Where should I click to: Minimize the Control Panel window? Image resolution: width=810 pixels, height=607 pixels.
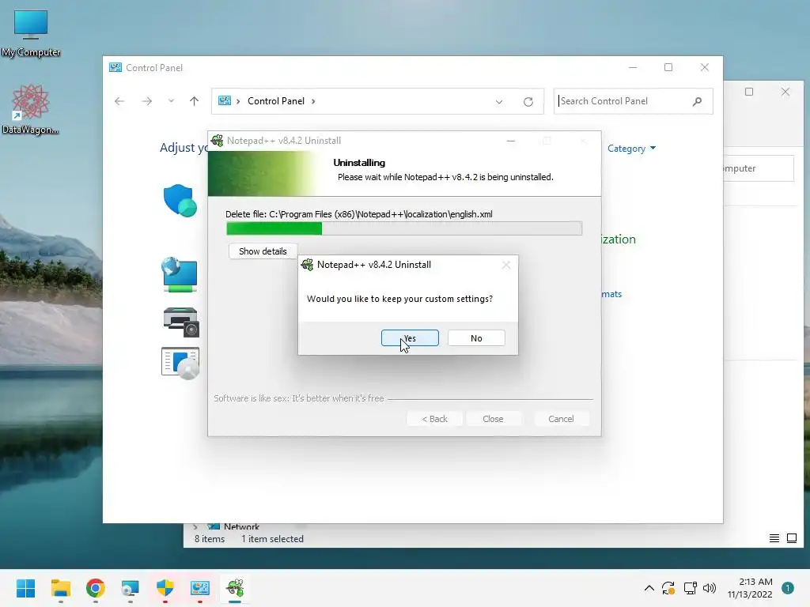tap(633, 68)
